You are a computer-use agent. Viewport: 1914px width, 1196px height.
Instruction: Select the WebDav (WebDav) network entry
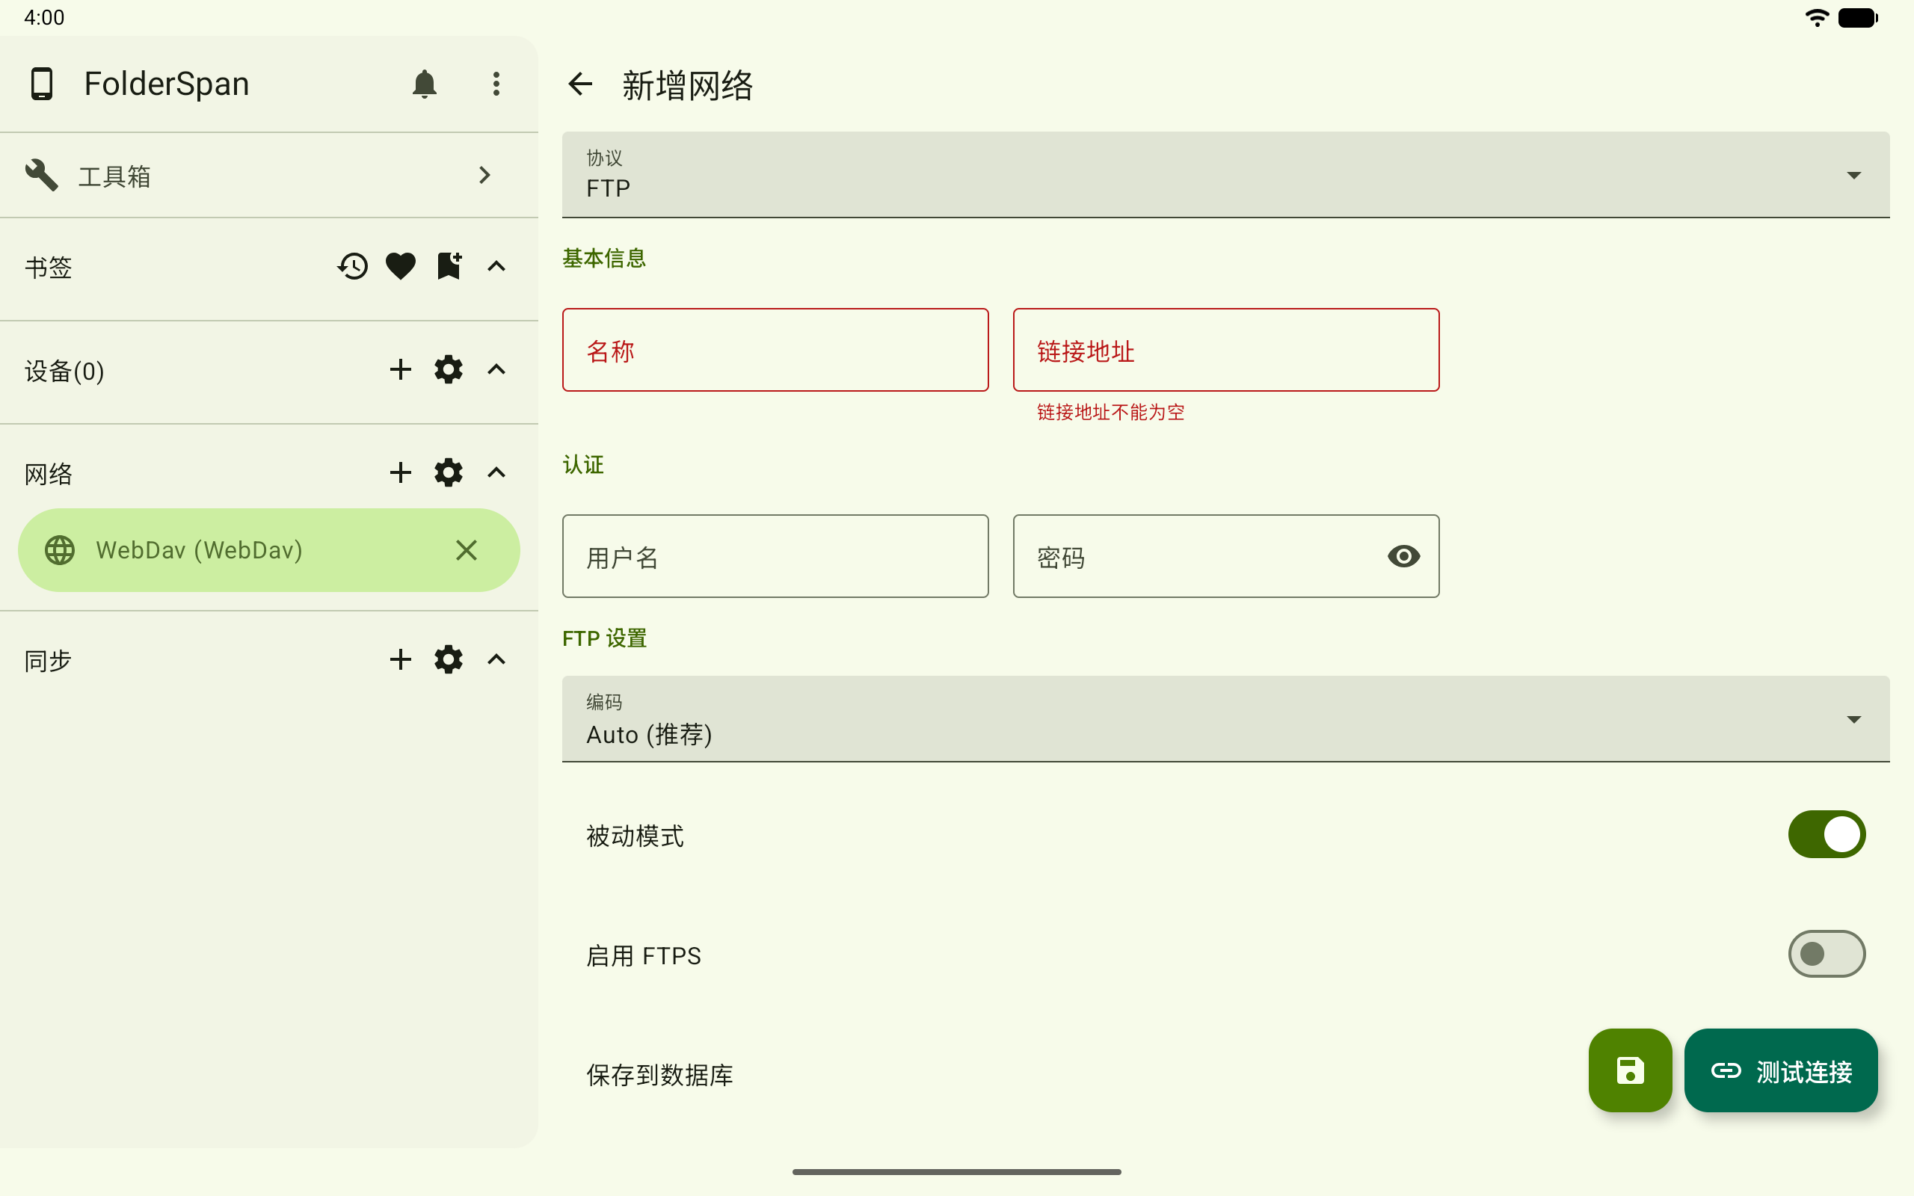pyautogui.click(x=269, y=549)
